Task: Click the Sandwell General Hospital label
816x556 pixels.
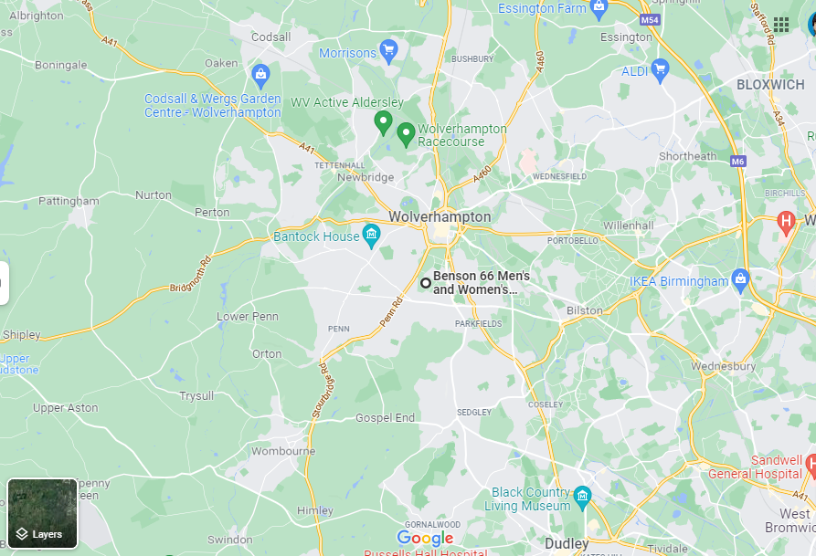Action: coord(755,467)
